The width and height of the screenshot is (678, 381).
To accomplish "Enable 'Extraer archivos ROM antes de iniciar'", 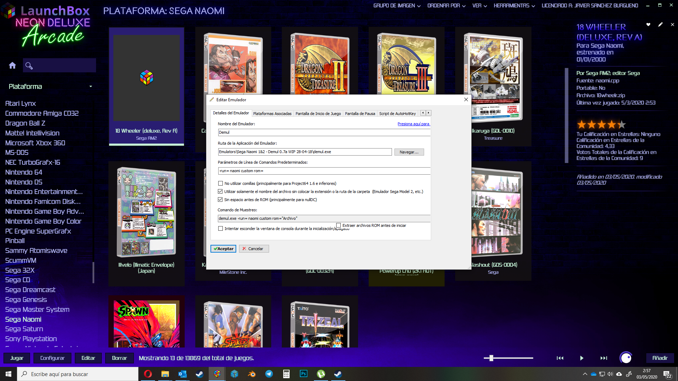I will tap(338, 225).
